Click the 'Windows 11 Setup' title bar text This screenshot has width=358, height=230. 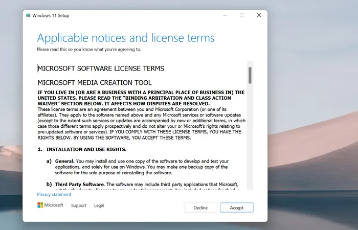coord(51,15)
